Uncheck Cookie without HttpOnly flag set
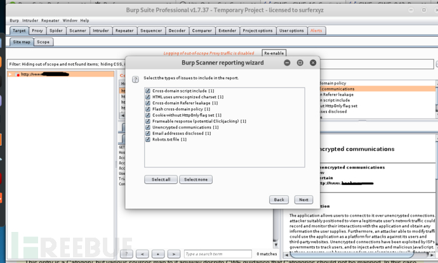This screenshot has width=438, height=263. pyautogui.click(x=148, y=115)
